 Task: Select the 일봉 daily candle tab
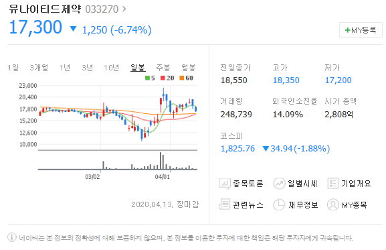coord(138,68)
